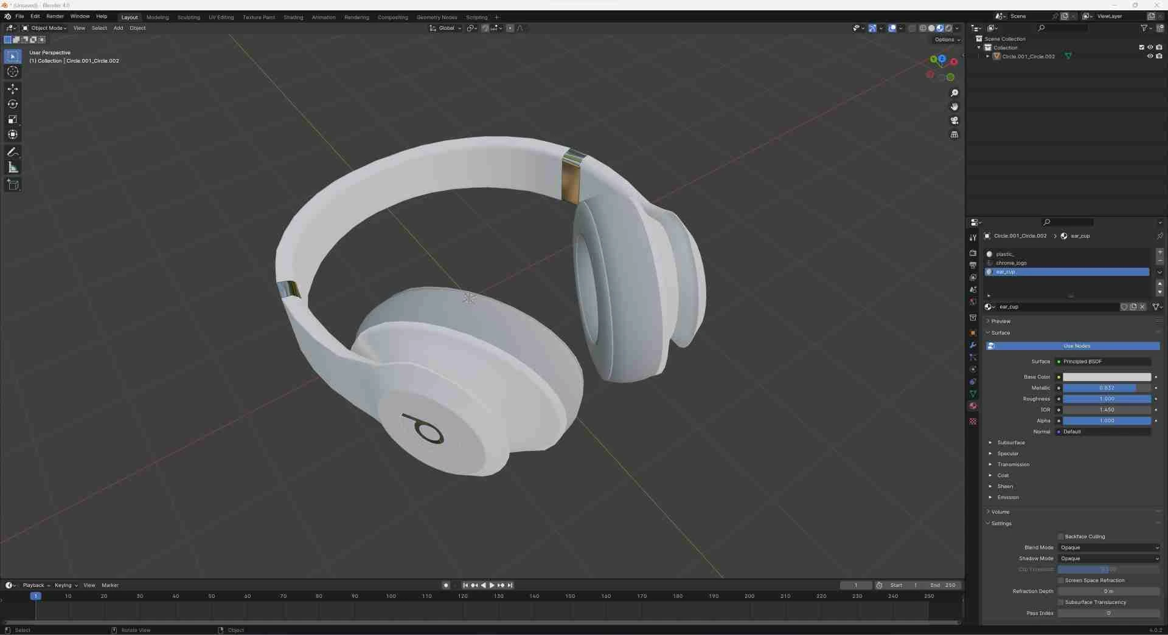The image size is (1168, 635).
Task: Select the Scale tool
Action: point(13,119)
